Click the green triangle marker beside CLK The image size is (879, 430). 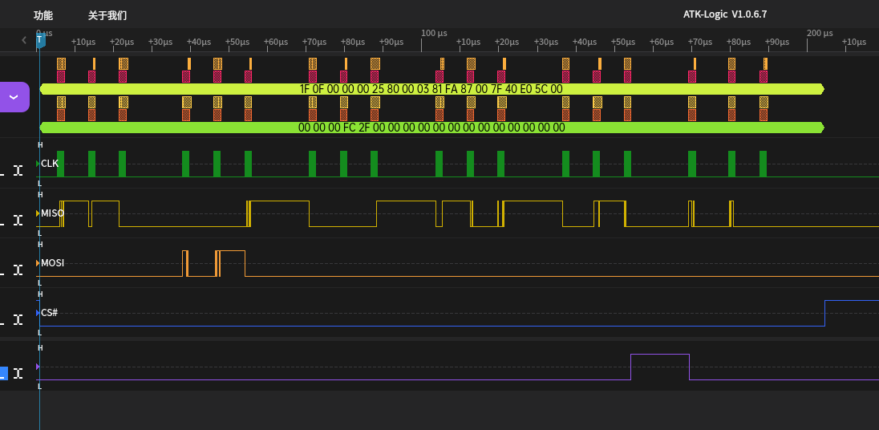point(38,164)
